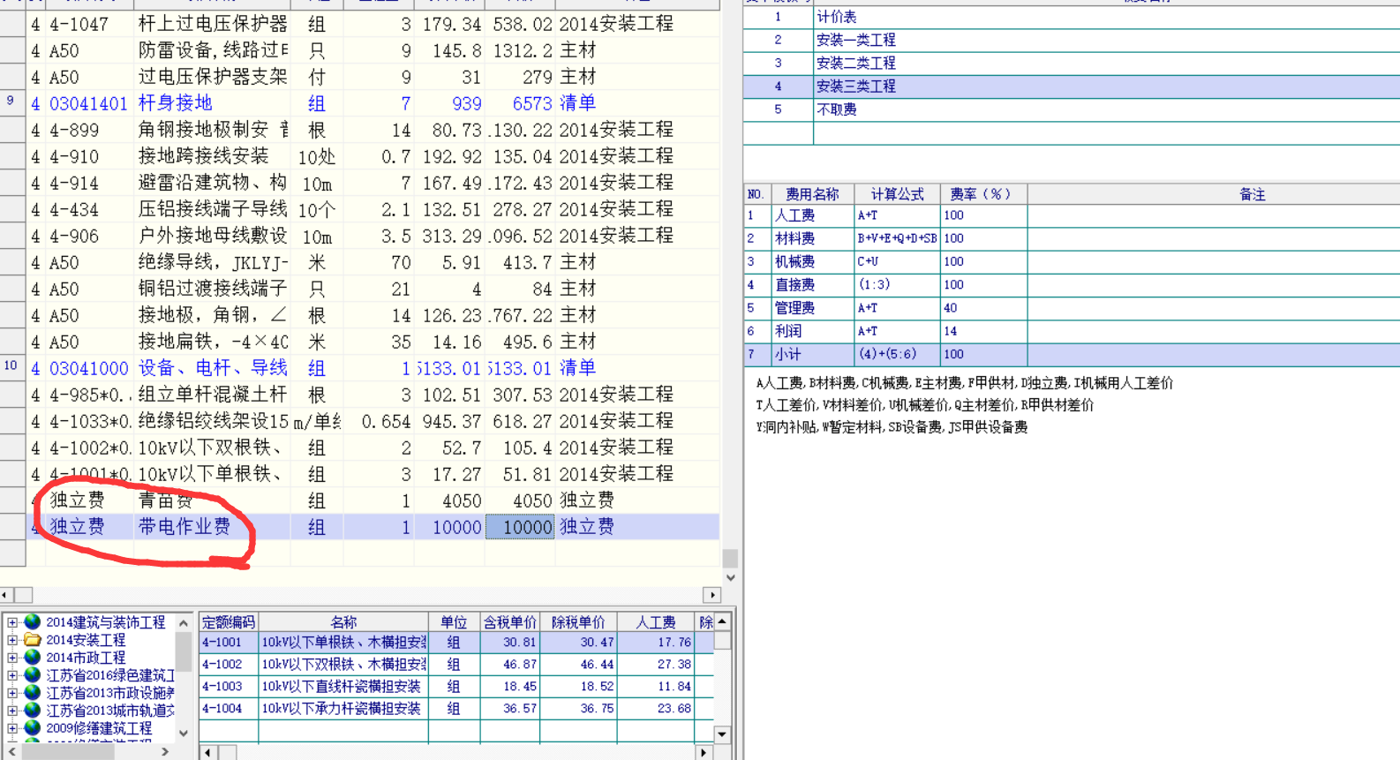
Task: Click the 管理费 rate cell showing 40
Action: click(983, 308)
